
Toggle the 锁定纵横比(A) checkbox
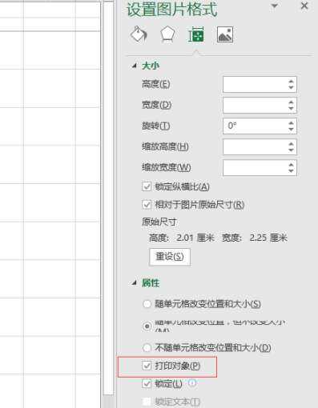click(147, 186)
